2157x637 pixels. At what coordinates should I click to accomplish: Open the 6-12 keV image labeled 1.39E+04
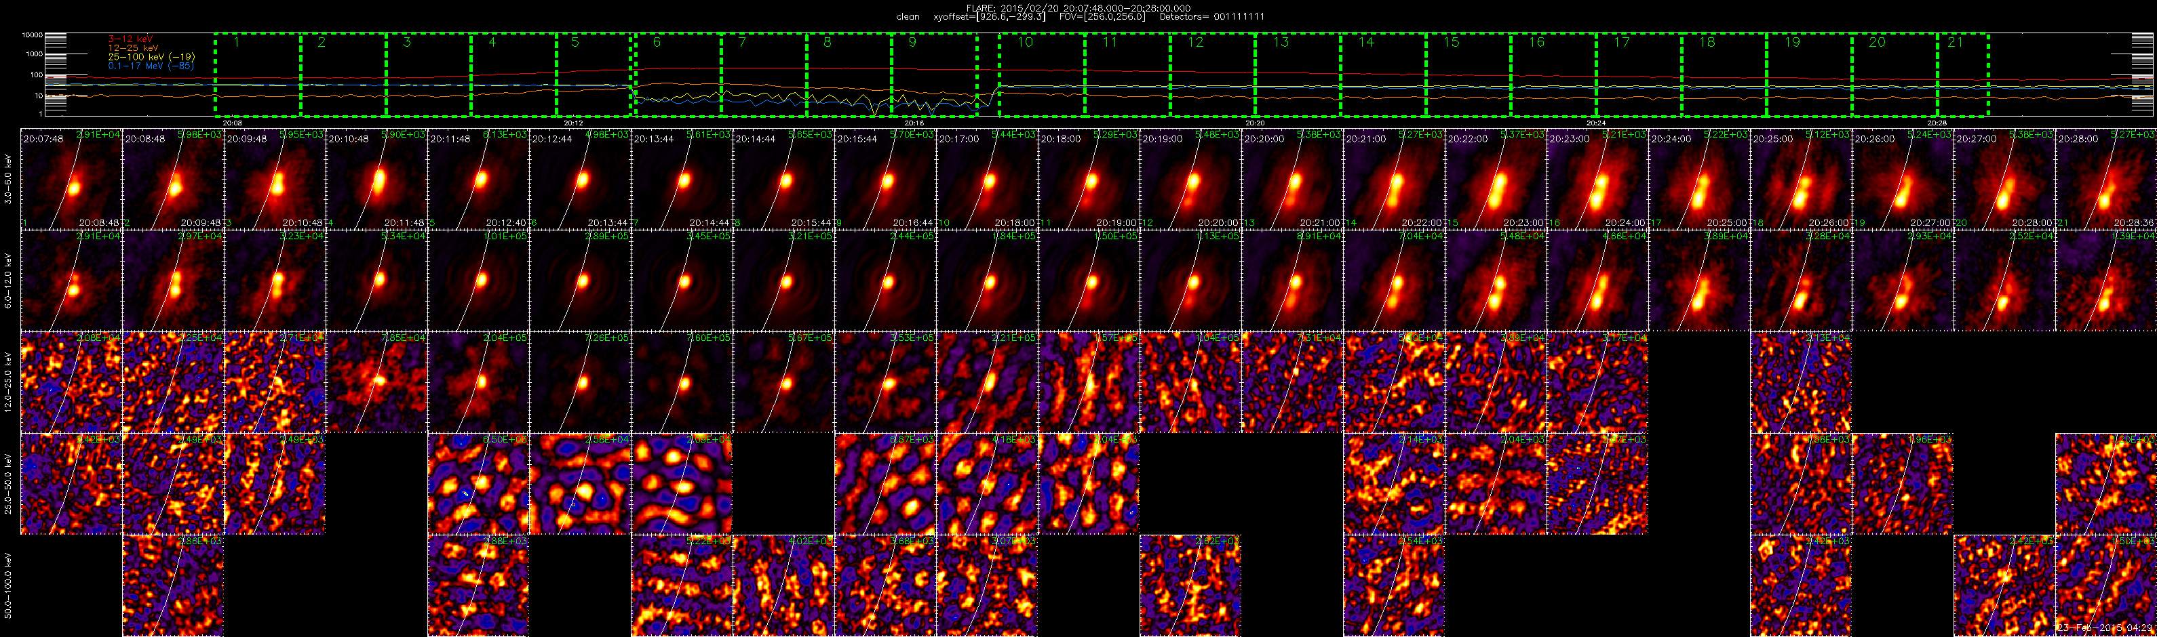coord(2106,281)
